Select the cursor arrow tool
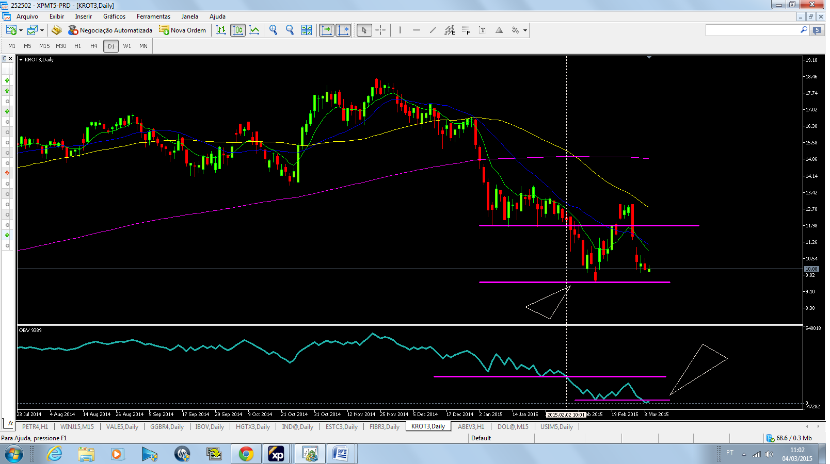Image resolution: width=830 pixels, height=464 pixels. pos(364,30)
